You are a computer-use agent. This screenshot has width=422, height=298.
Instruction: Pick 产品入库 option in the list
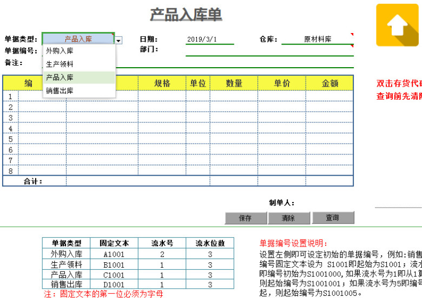[x=79, y=77]
